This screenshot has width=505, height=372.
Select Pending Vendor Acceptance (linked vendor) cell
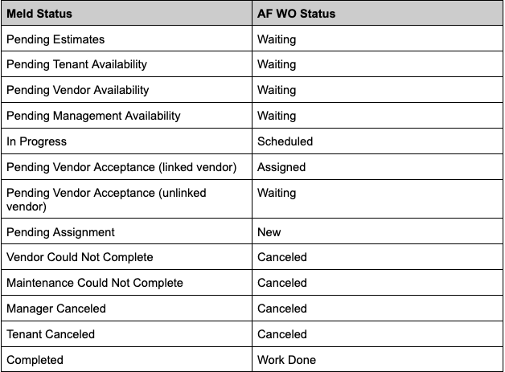click(121, 167)
